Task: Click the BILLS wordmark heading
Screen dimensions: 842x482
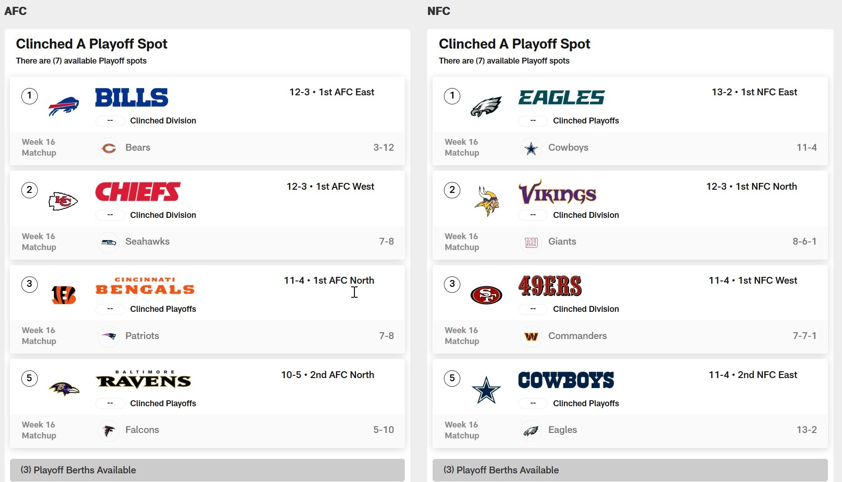Action: 132,98
